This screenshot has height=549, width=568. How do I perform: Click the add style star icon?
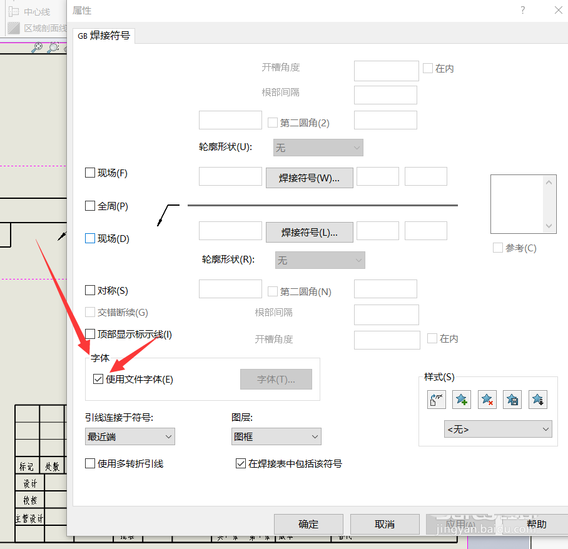462,400
